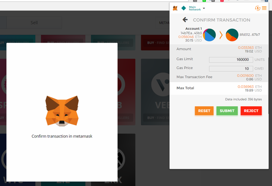Viewport: 272px width, 186px height.
Task: Click the Account 1 label
Action: (193, 29)
